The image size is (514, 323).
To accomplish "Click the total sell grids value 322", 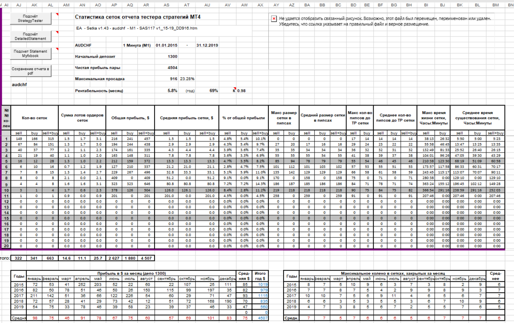I will tap(19, 258).
